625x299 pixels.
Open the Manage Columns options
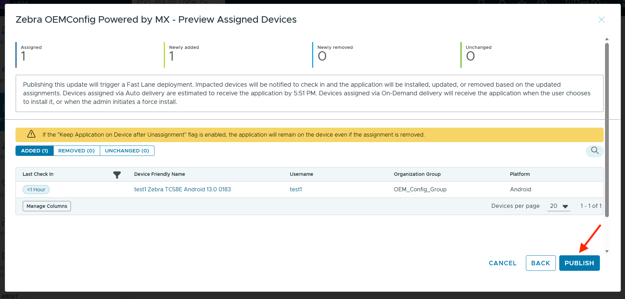(47, 206)
